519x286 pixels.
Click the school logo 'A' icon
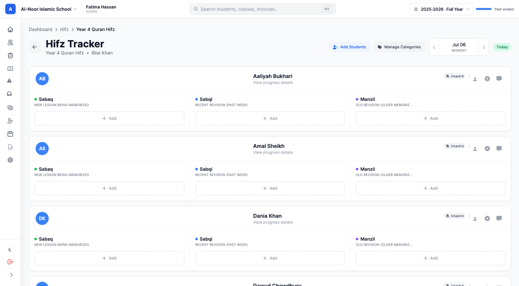point(10,9)
